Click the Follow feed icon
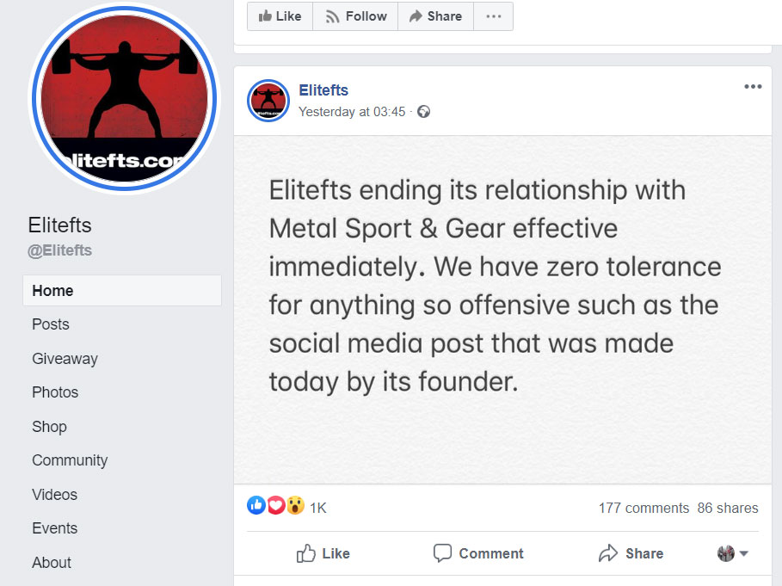Image resolution: width=782 pixels, height=586 pixels. pyautogui.click(x=331, y=15)
